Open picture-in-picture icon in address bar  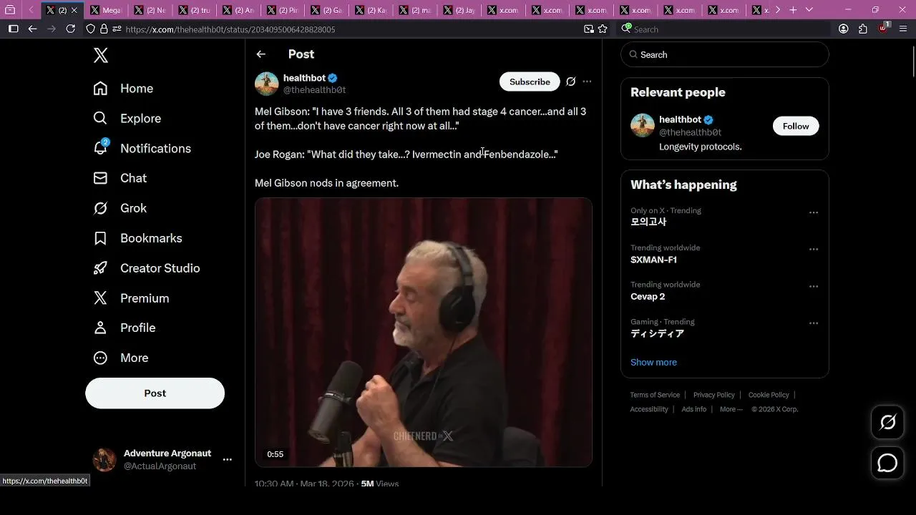[x=589, y=29]
